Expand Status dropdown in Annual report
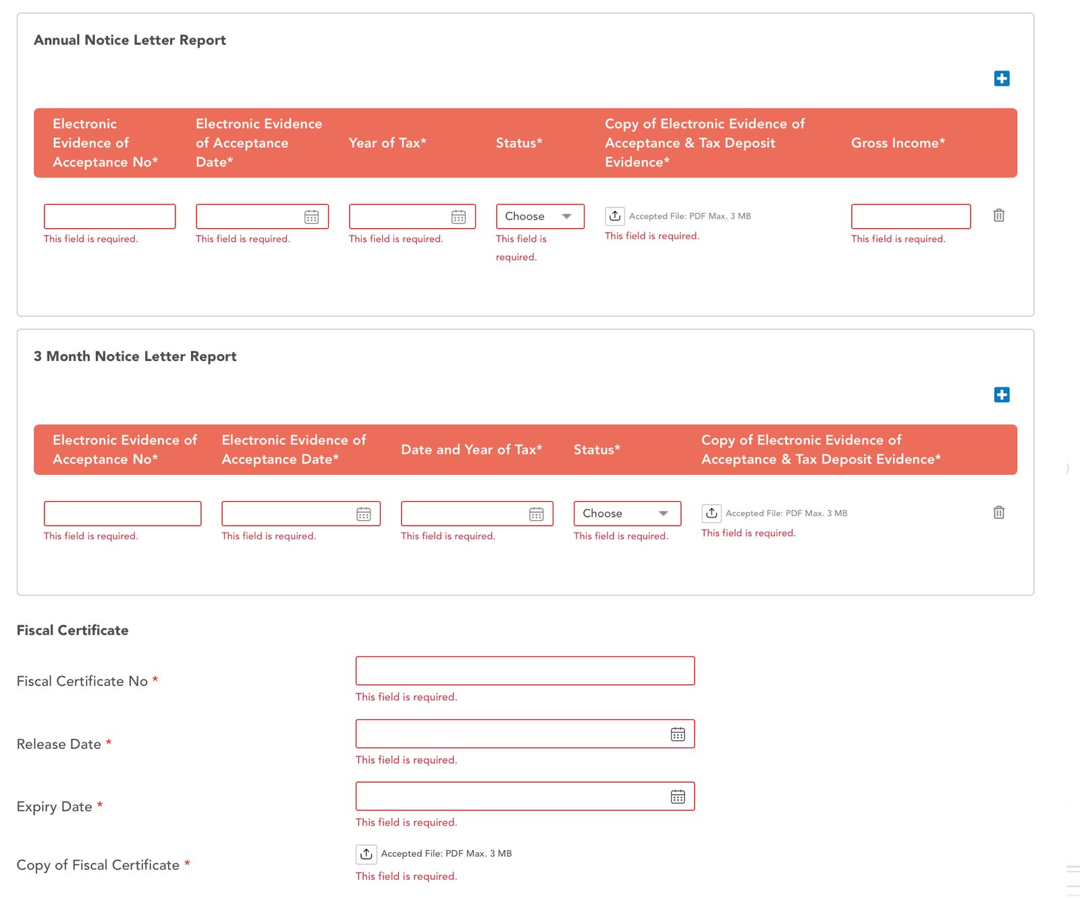Viewport: 1080px width, 898px height. point(539,217)
